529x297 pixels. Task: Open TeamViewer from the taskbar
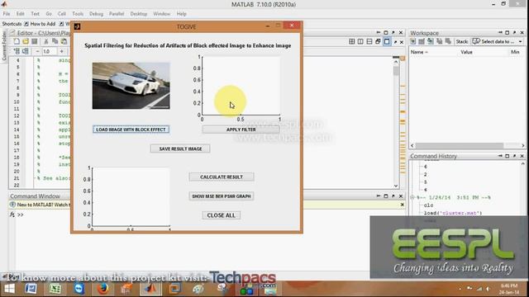79,289
